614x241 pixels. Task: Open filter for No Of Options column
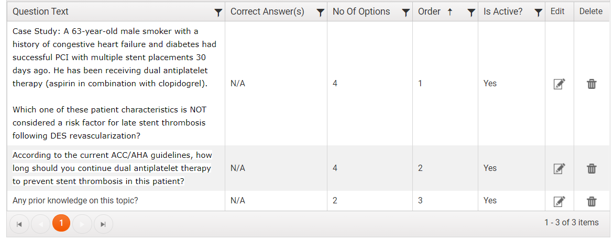pos(406,13)
